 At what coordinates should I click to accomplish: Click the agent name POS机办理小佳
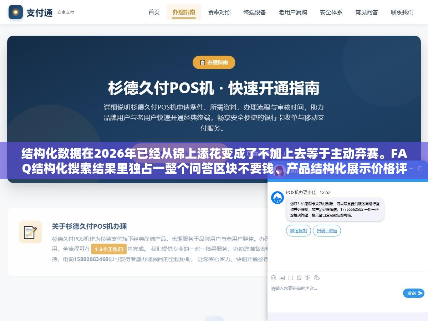click(x=301, y=192)
